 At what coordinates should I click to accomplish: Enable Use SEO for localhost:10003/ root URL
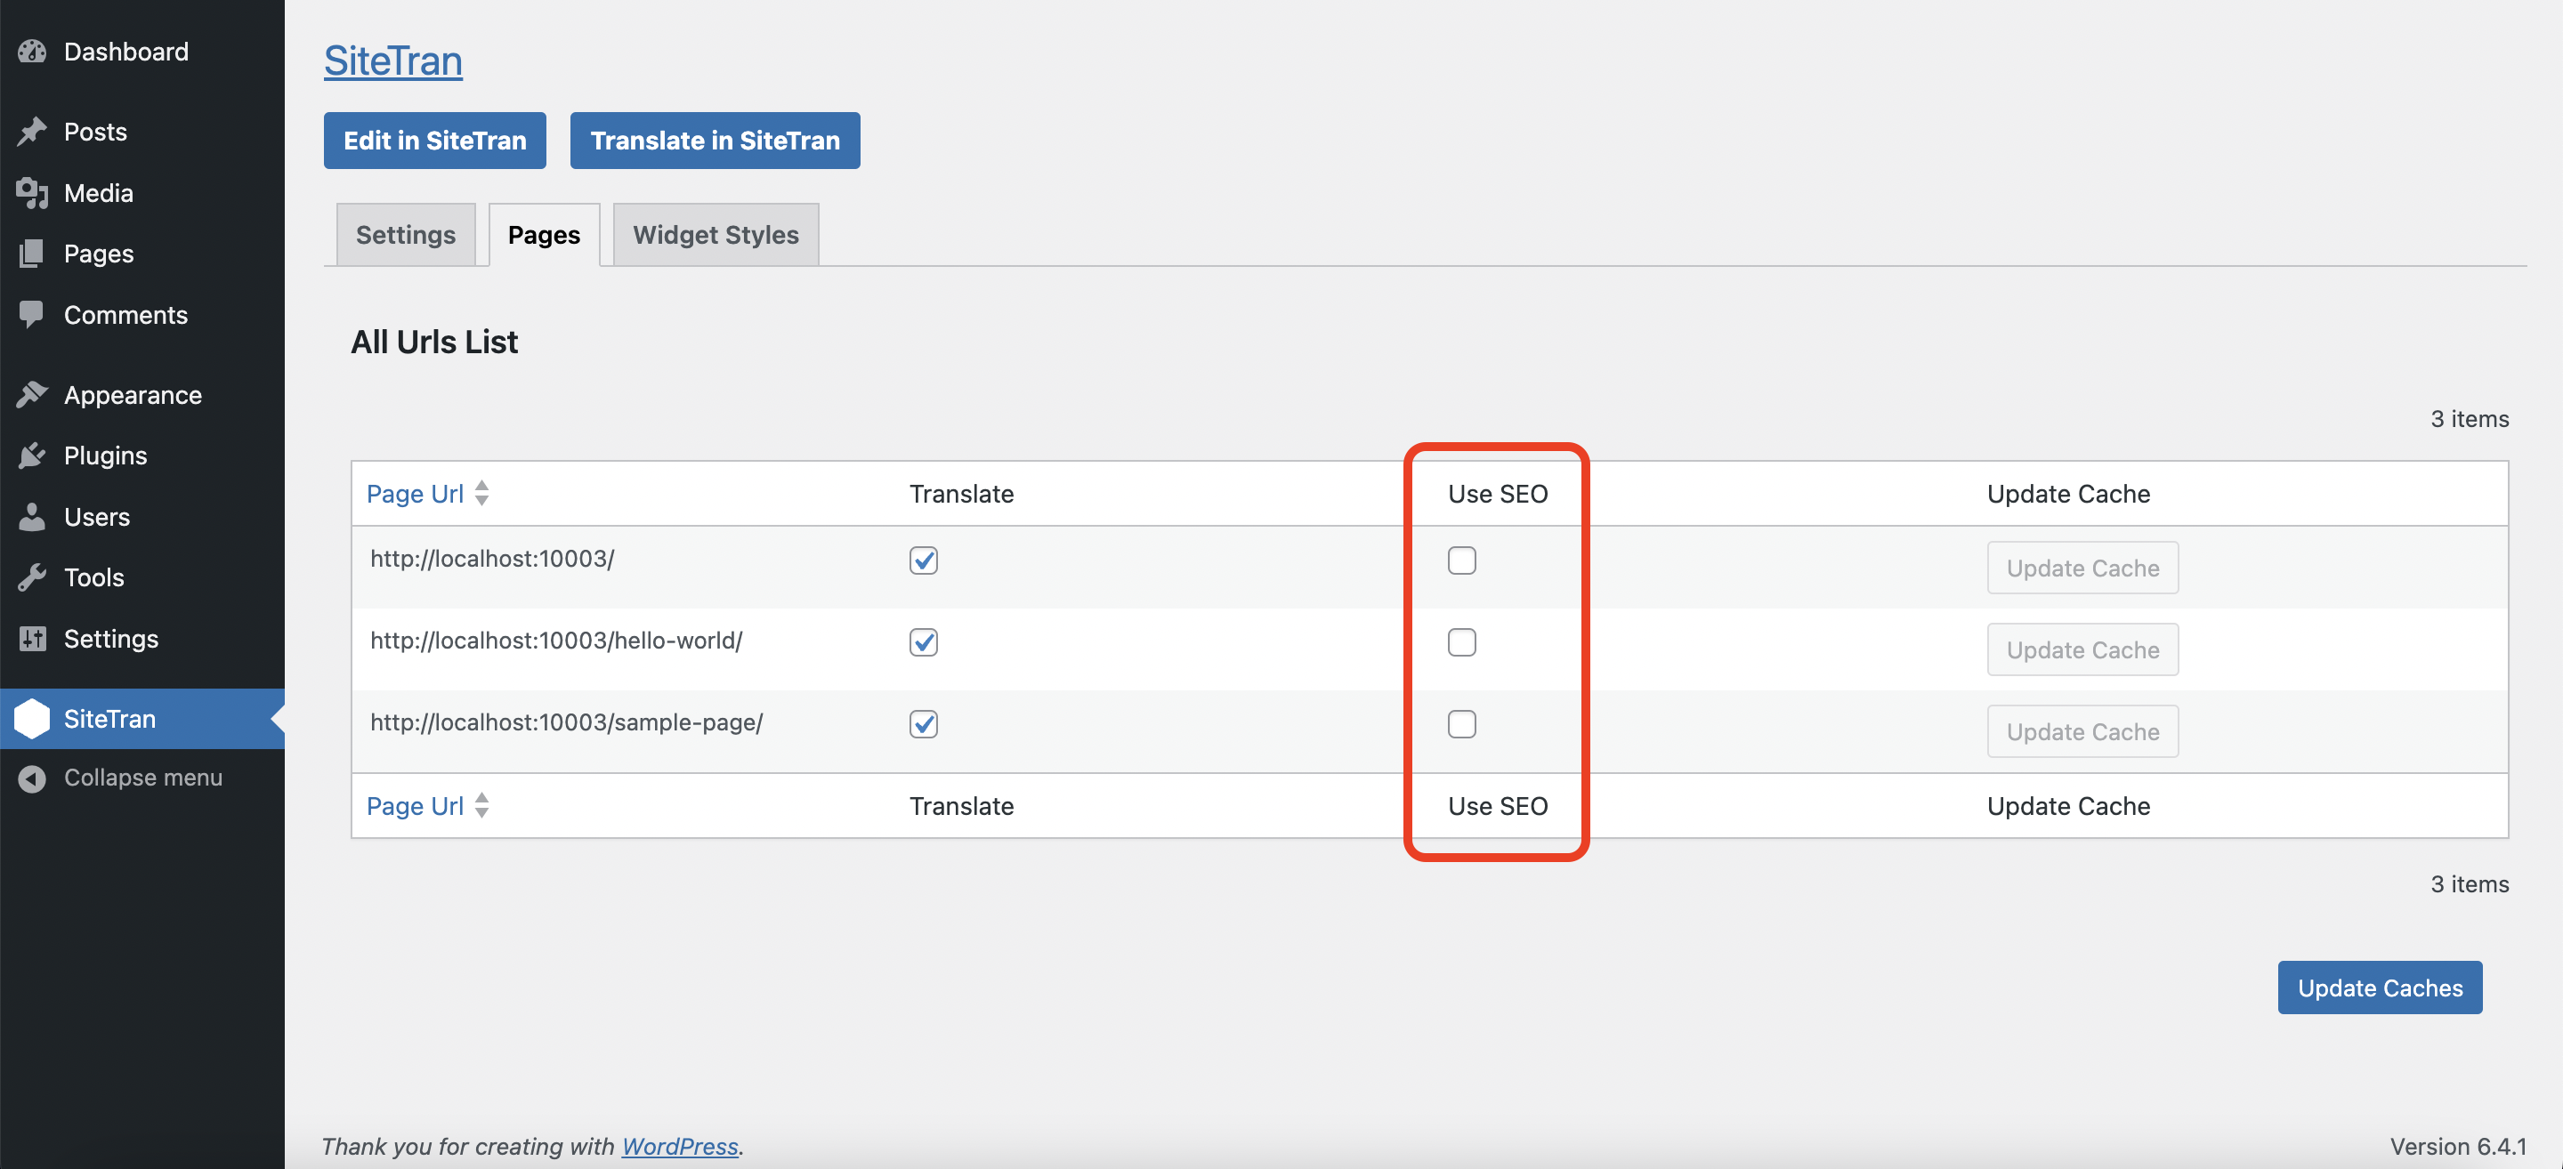coord(1461,560)
